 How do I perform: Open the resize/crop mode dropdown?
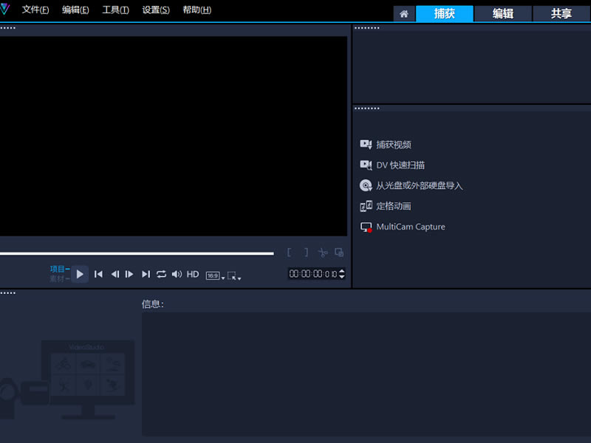[234, 275]
